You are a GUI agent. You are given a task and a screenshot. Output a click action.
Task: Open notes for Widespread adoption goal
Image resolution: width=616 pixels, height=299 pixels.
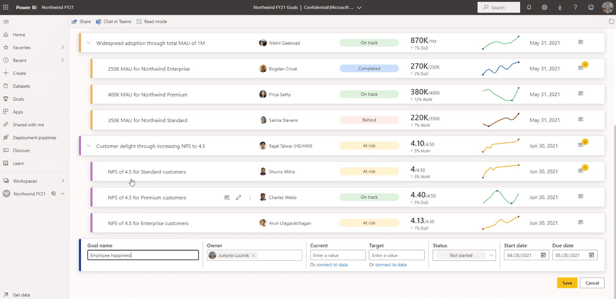(580, 42)
